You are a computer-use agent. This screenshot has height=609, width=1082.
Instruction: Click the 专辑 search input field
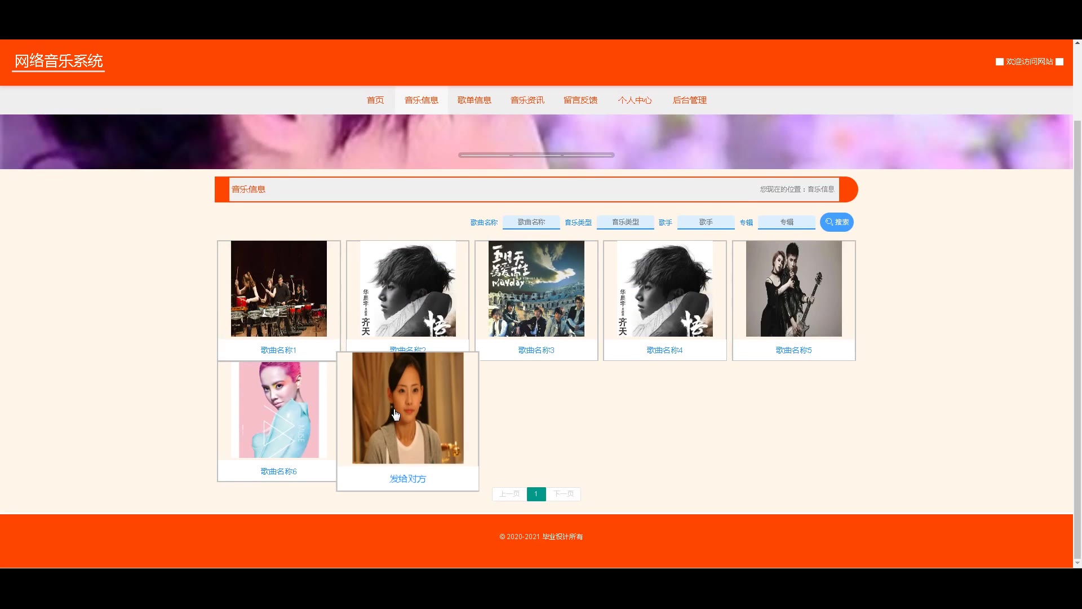[x=786, y=222]
